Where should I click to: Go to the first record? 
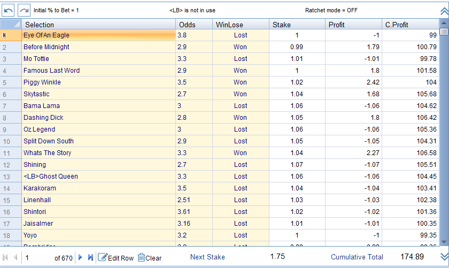[6, 258]
